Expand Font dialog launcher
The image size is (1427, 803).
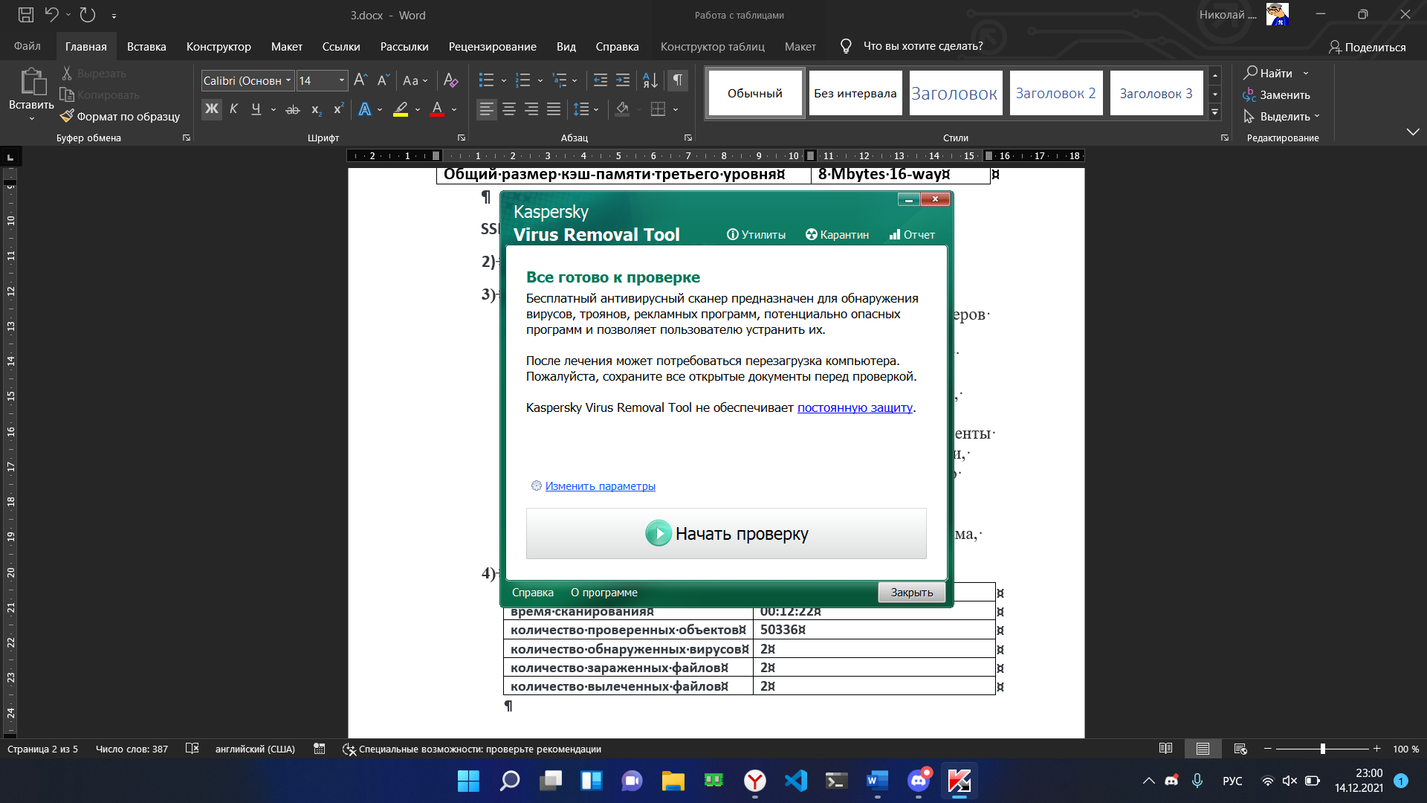(x=462, y=138)
